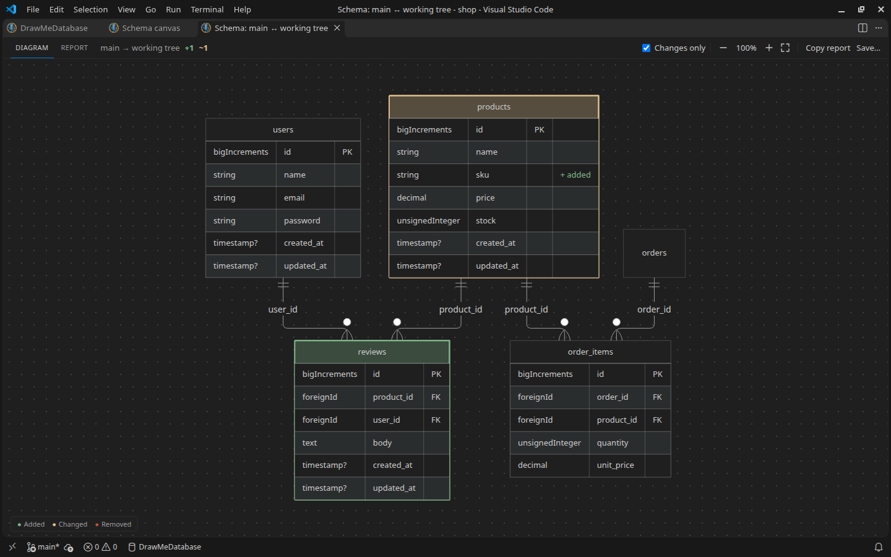Split the editor with layout icon
Image resolution: width=891 pixels, height=557 pixels.
click(x=863, y=28)
